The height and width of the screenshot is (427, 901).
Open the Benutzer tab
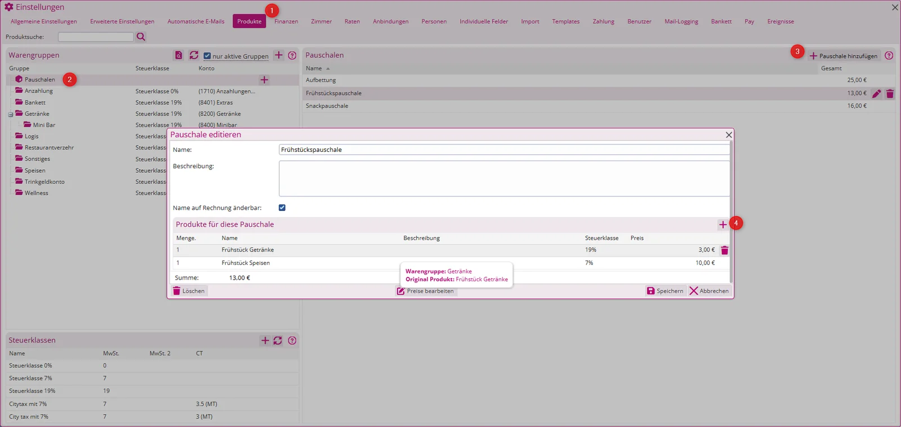[639, 21]
